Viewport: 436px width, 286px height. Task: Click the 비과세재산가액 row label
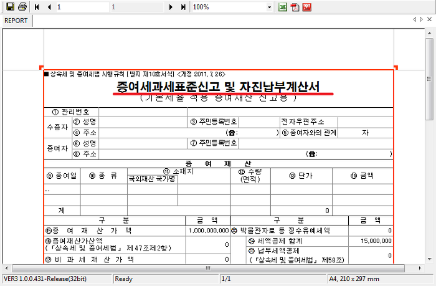[90, 260]
